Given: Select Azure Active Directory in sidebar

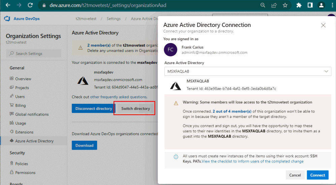Looking at the screenshot, I should [x=34, y=141].
